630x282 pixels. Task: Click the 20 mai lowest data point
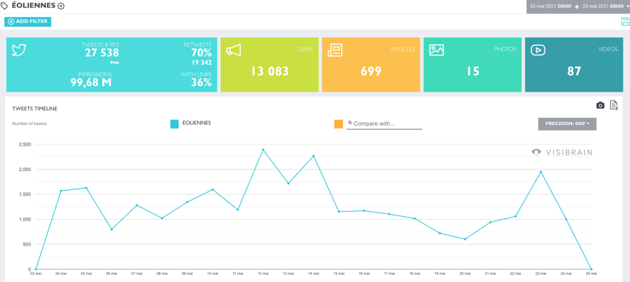[x=465, y=239]
